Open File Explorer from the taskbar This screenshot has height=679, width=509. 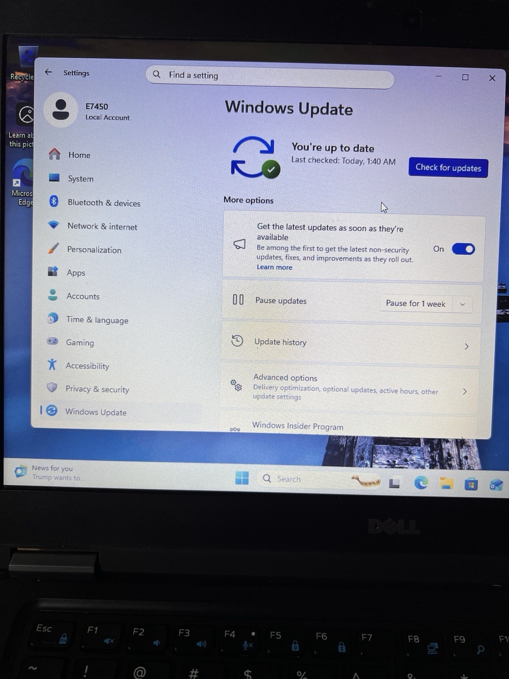[x=446, y=483]
